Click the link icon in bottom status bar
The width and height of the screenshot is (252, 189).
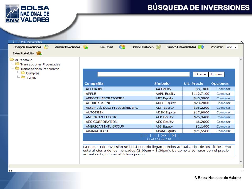click(11, 171)
